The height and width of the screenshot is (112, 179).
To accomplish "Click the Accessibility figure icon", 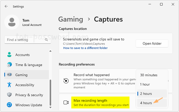I will tap(9, 85).
